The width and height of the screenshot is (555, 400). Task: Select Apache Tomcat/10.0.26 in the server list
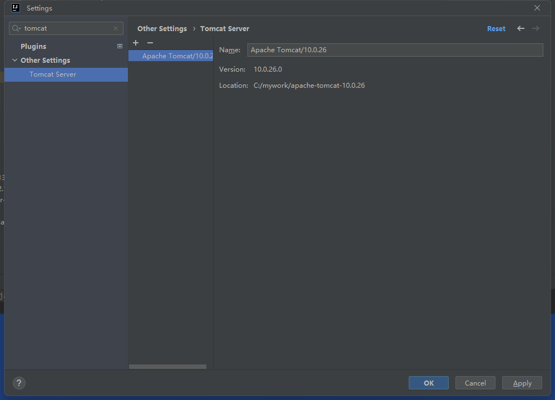point(171,56)
